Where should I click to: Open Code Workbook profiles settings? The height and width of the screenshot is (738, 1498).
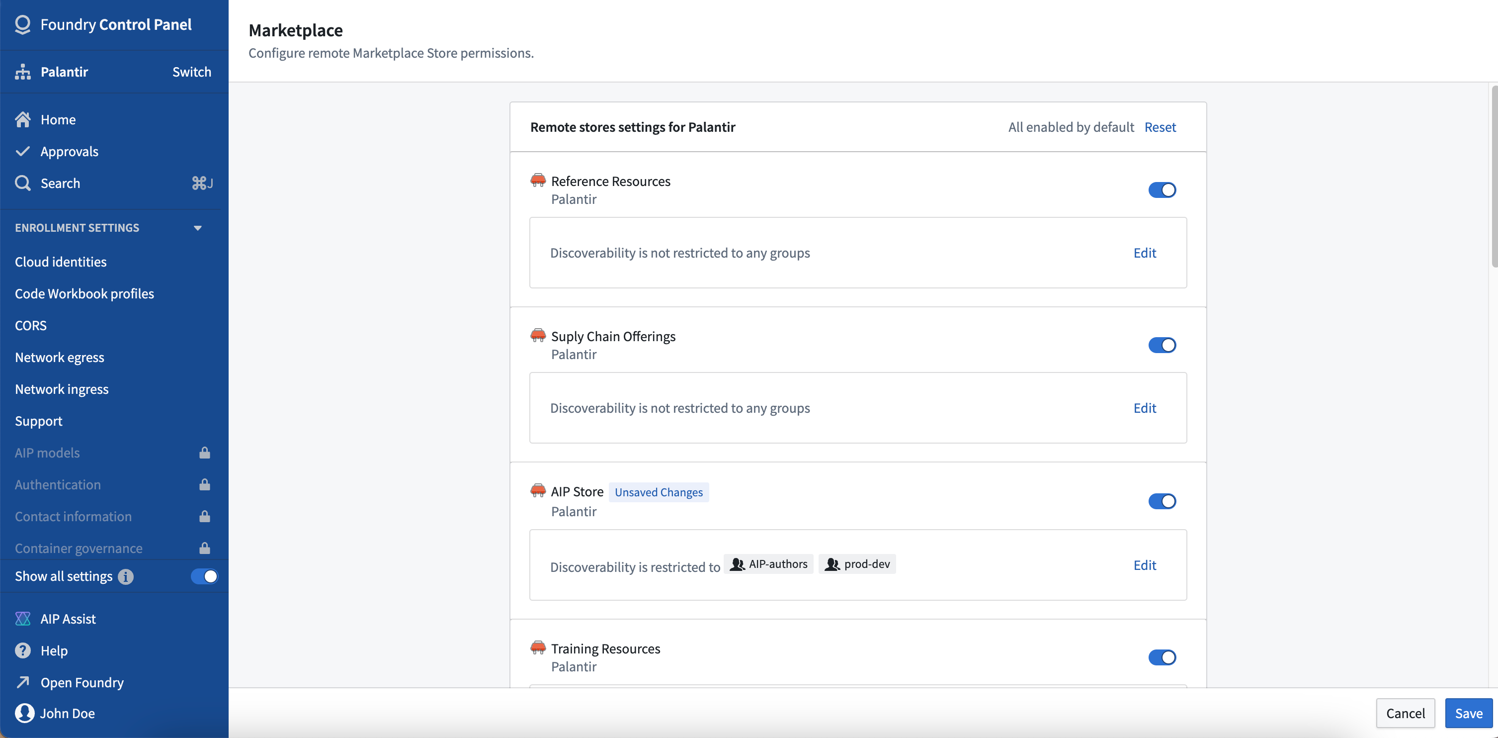click(x=84, y=294)
